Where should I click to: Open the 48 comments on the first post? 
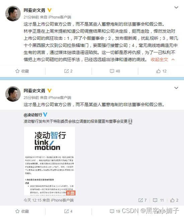click(115, 71)
